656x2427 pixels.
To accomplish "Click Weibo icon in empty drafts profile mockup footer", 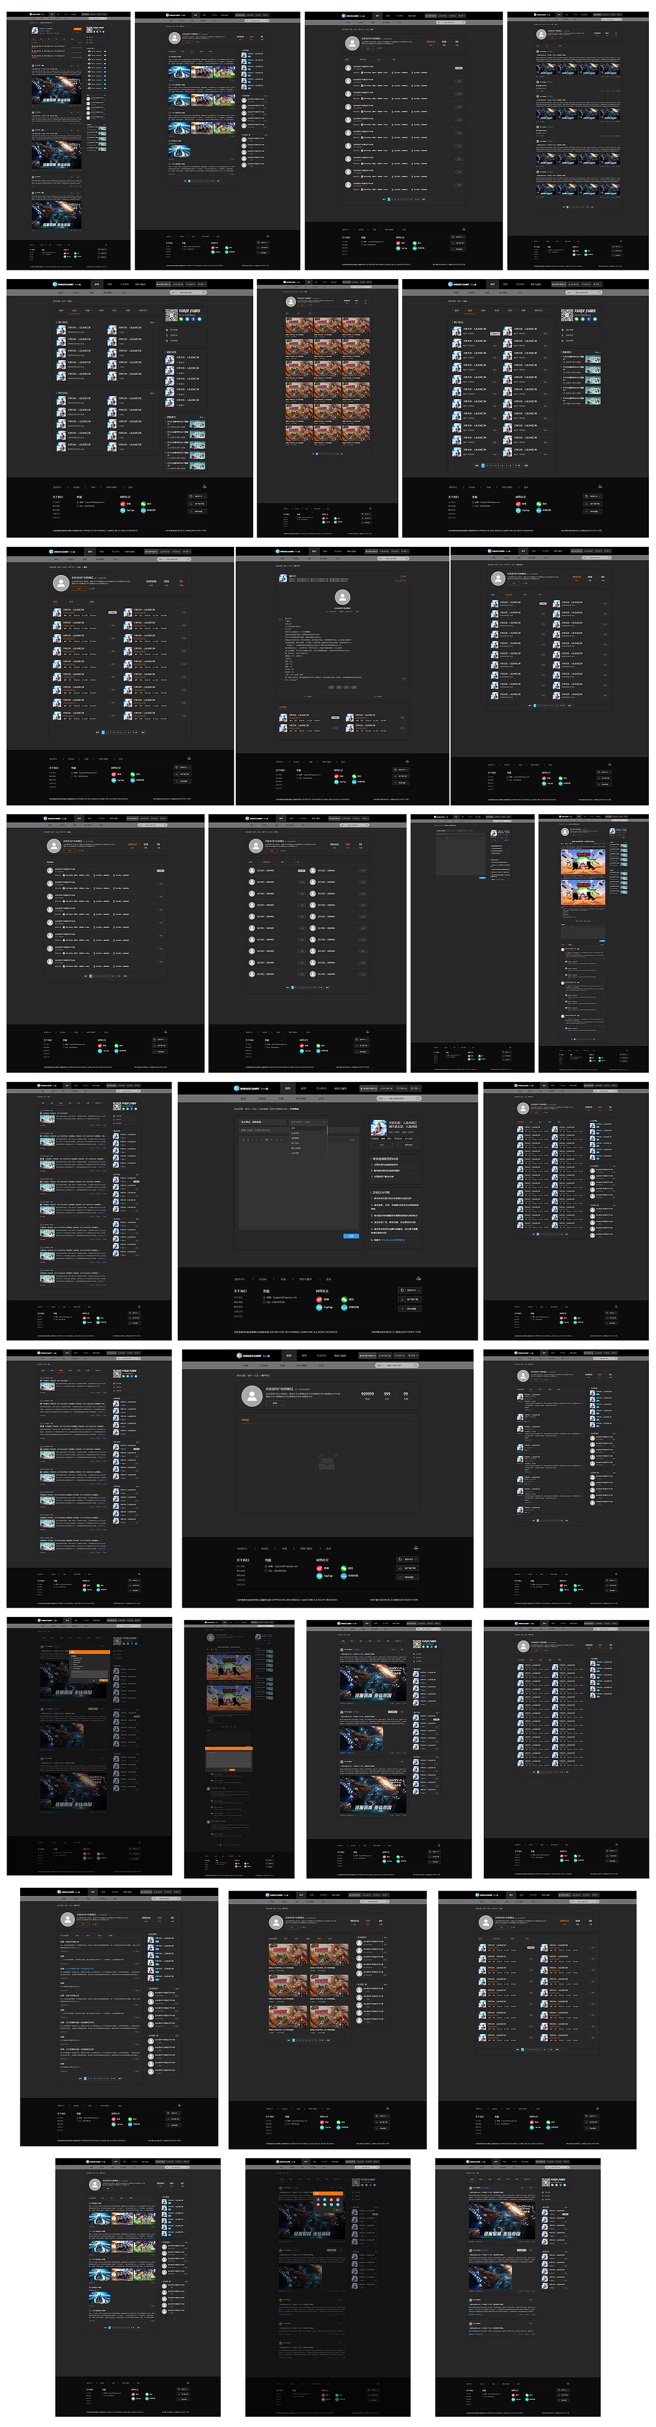I will point(320,1569).
